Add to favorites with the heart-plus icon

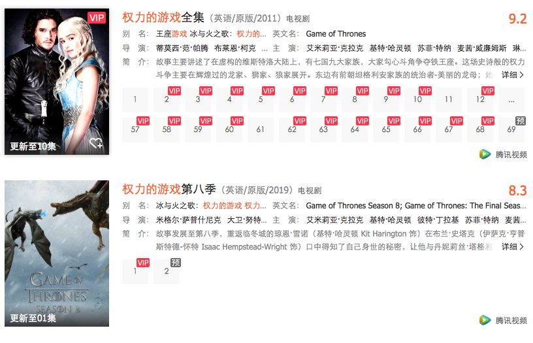point(96,144)
